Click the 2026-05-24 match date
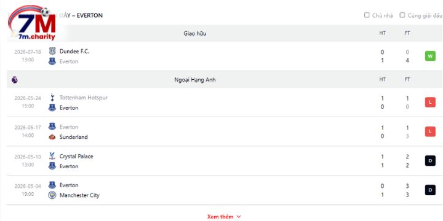 pyautogui.click(x=28, y=98)
